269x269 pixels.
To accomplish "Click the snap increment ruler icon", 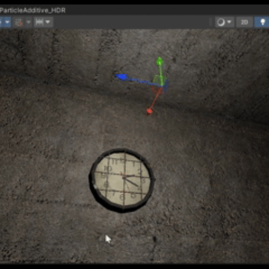I will 39,22.
